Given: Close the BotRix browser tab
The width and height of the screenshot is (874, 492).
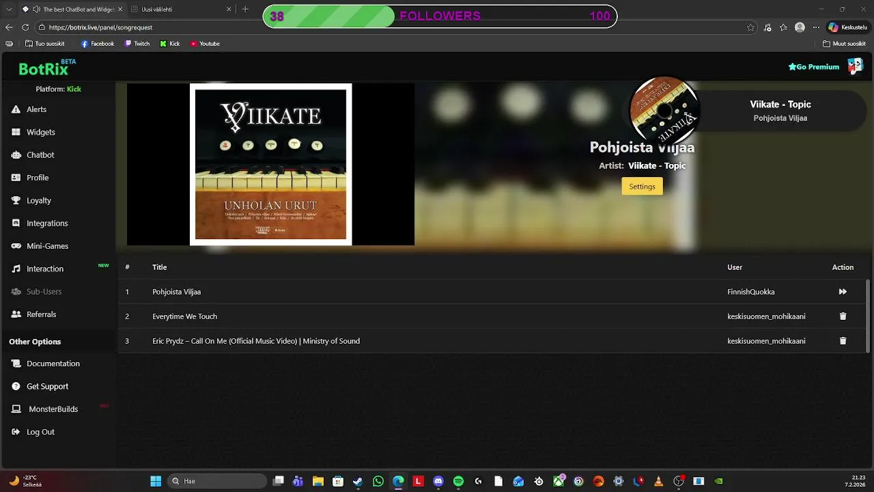Looking at the screenshot, I should click(120, 10).
